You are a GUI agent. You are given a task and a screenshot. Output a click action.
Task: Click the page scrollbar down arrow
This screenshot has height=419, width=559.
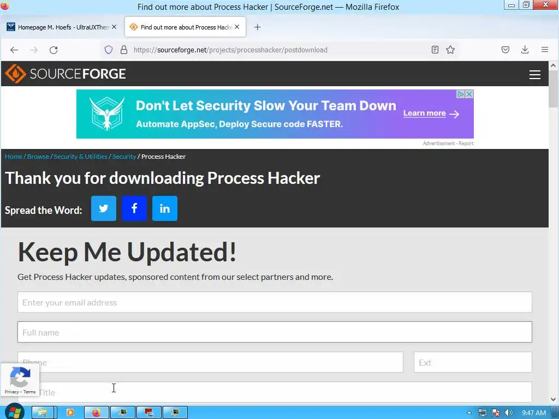pyautogui.click(x=554, y=399)
